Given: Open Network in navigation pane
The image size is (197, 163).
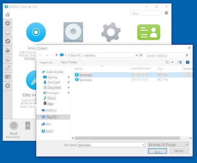Looking at the screenshot, I should [x=46, y=124].
